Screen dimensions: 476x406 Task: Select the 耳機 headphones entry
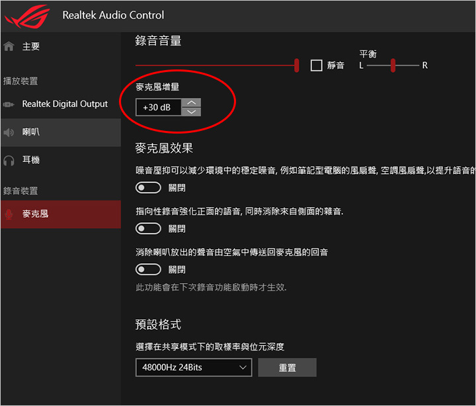click(61, 160)
